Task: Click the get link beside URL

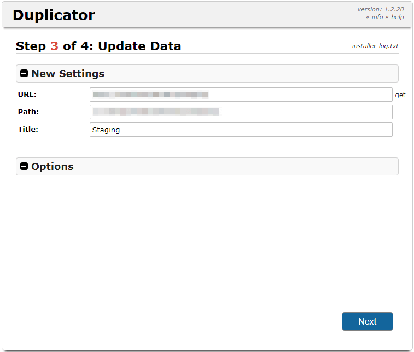Action: click(x=400, y=95)
